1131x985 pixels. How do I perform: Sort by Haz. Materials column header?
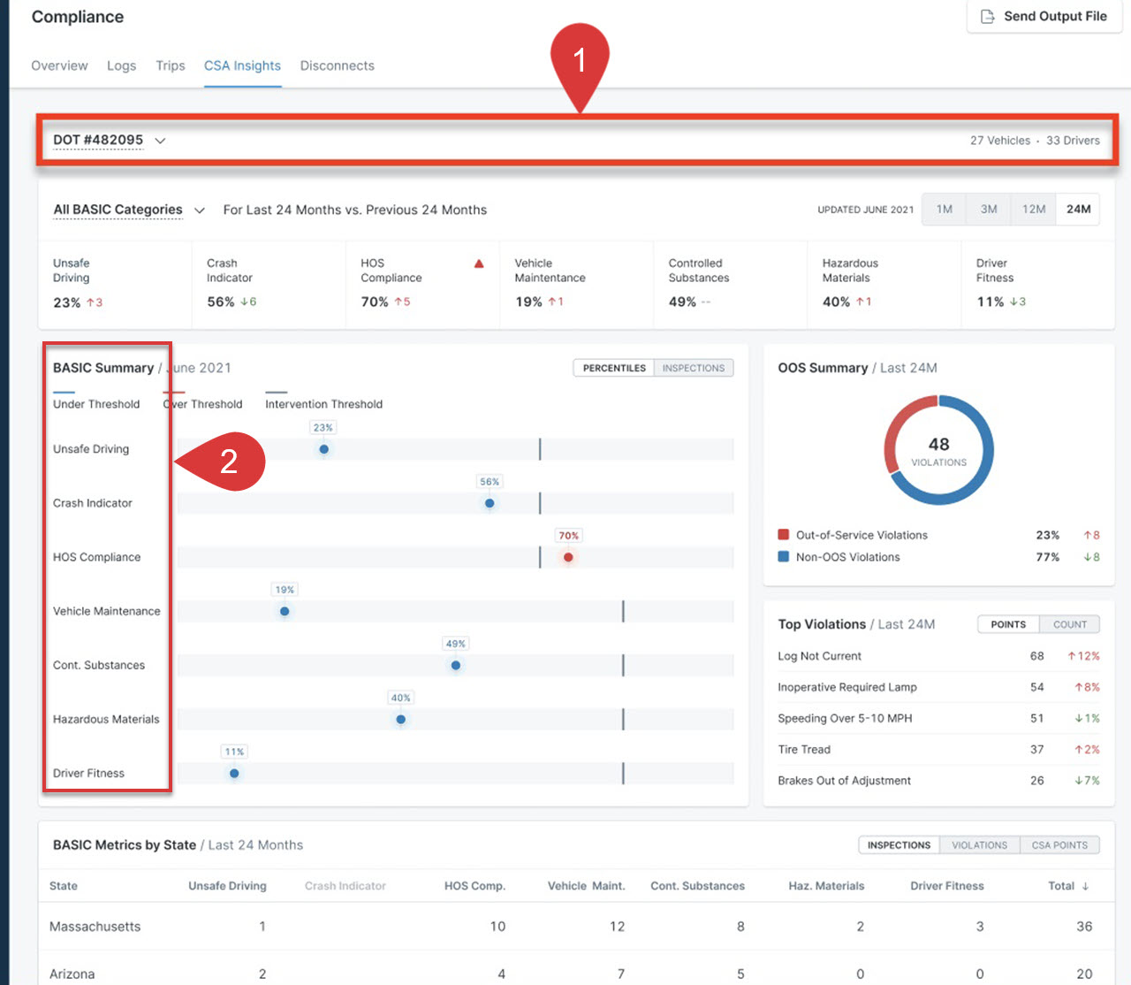pyautogui.click(x=826, y=886)
